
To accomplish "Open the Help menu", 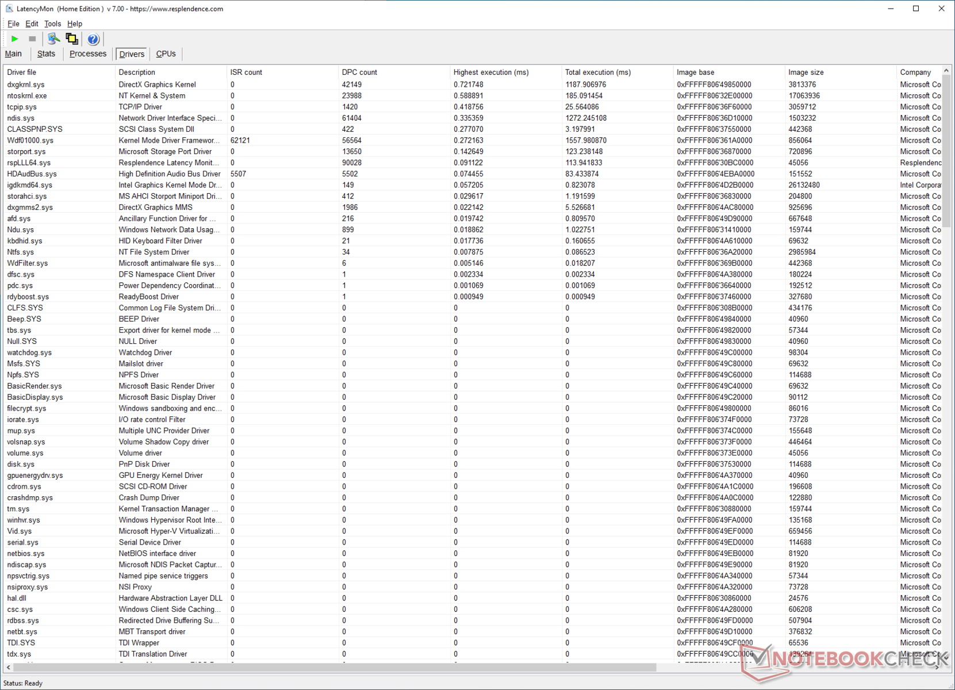I will 75,24.
